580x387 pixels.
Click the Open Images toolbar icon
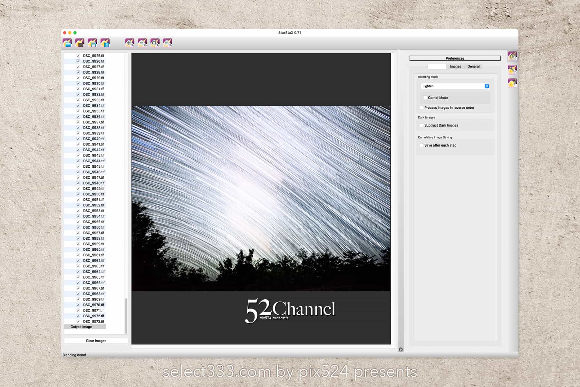tap(67, 43)
